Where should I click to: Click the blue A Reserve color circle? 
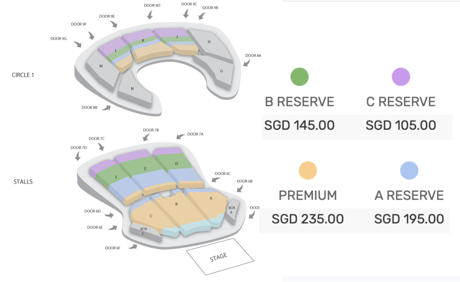409,171
